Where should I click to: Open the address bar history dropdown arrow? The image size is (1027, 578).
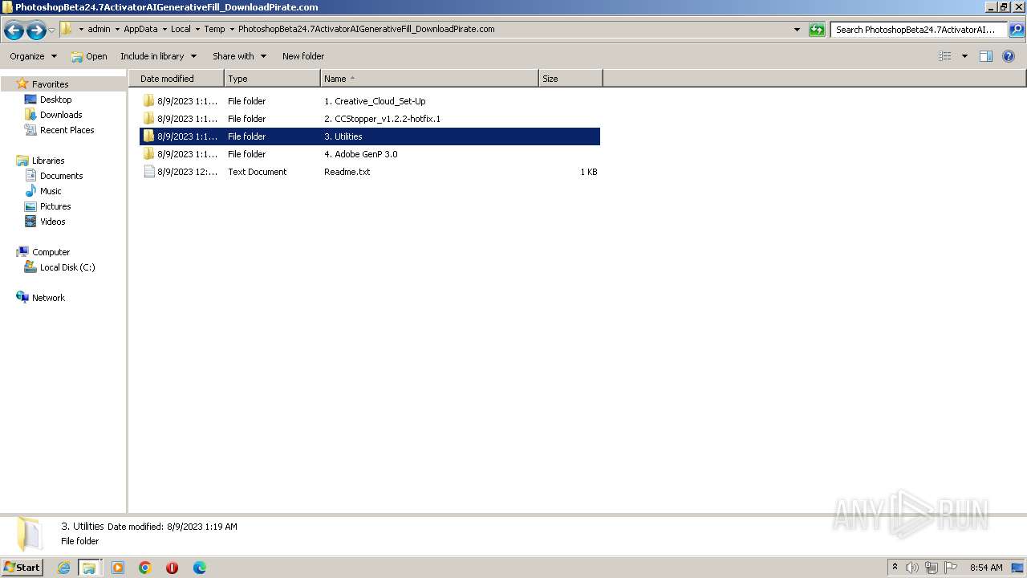[797, 30]
